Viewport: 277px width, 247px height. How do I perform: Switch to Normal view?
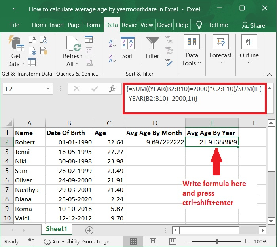click(134, 241)
